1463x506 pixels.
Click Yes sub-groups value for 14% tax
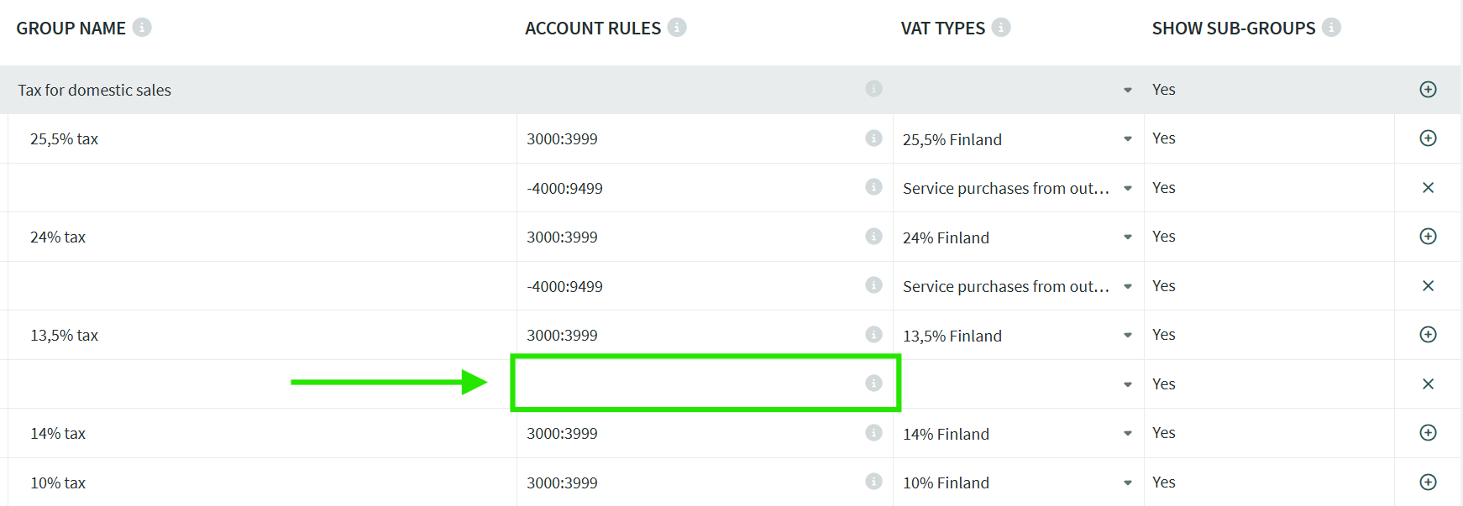coord(1163,433)
